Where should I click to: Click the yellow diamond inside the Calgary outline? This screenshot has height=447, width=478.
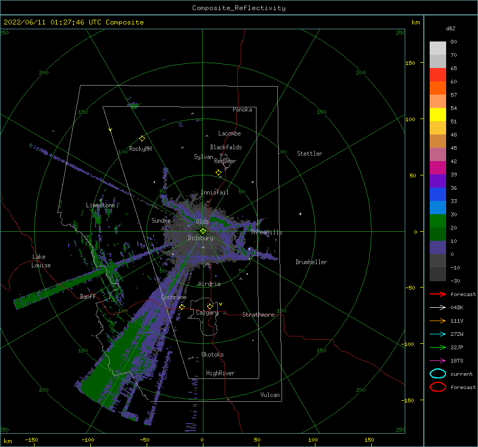pos(210,306)
